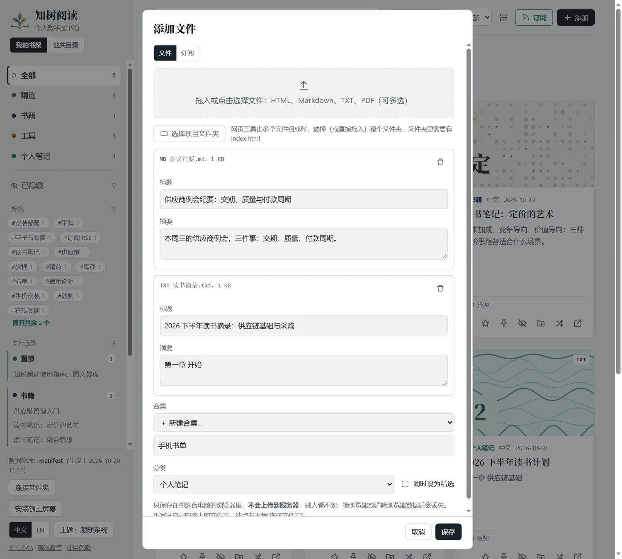This screenshot has height=559, width=622.
Task: Open 定价的艺术 card in a new window
Action: click(x=578, y=323)
